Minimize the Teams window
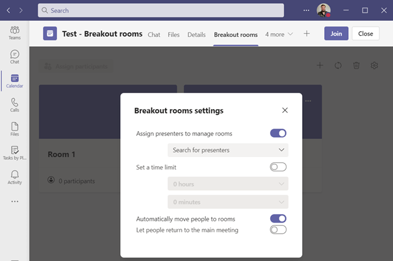 tap(346, 10)
